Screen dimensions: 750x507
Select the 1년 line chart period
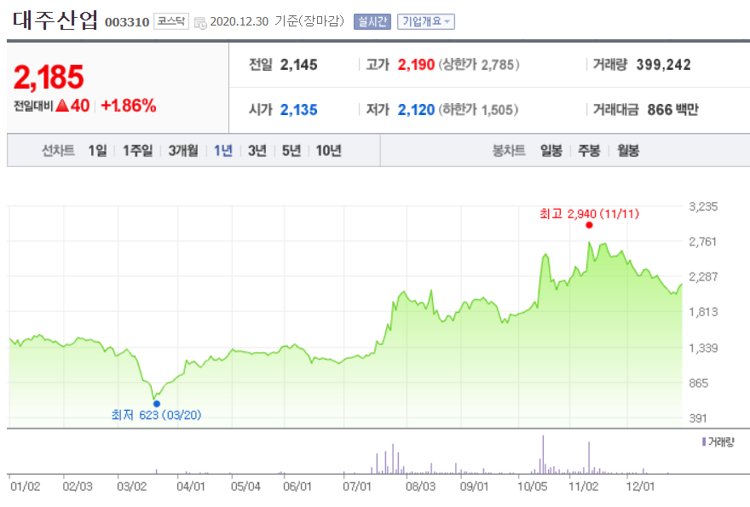click(223, 151)
